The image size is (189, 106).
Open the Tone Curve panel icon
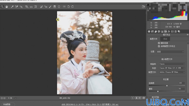(x=152, y=31)
